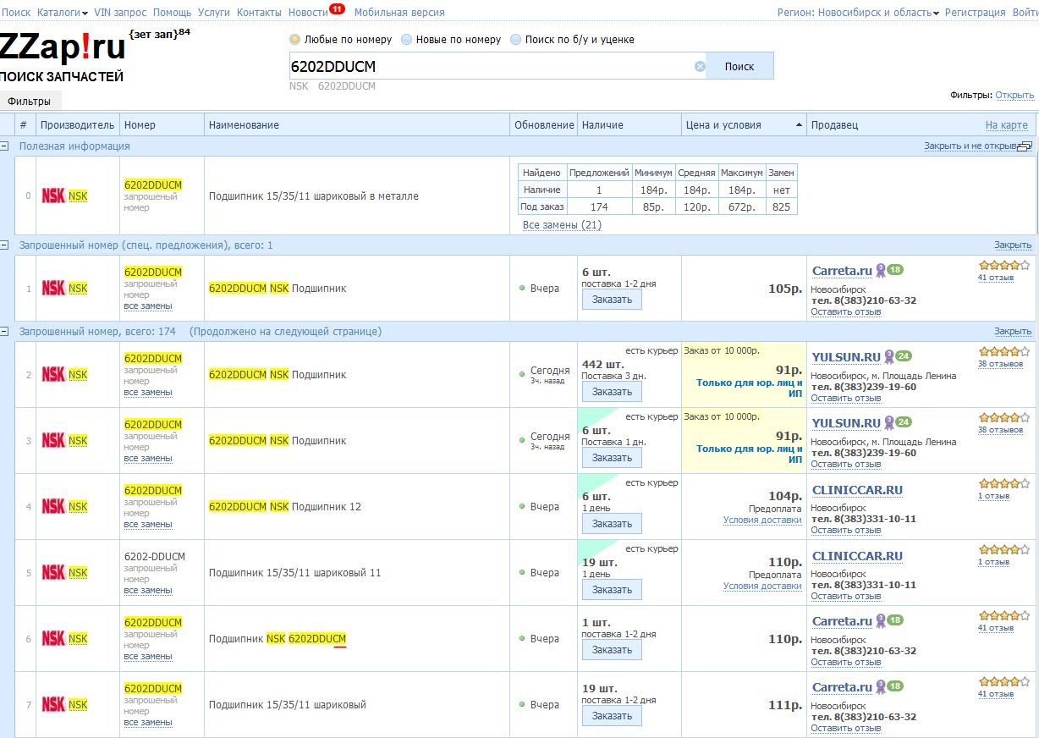This screenshot has width=1039, height=738.
Task: Switch to Мобильная версия
Action: [399, 13]
